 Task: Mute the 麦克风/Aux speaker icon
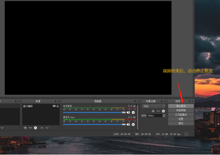tap(128, 124)
